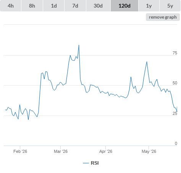
Task: Toggle the RSI legend label
Action: [95, 163]
